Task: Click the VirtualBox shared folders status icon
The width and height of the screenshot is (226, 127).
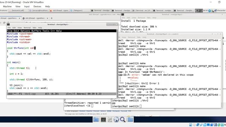Action: [x=205, y=125]
